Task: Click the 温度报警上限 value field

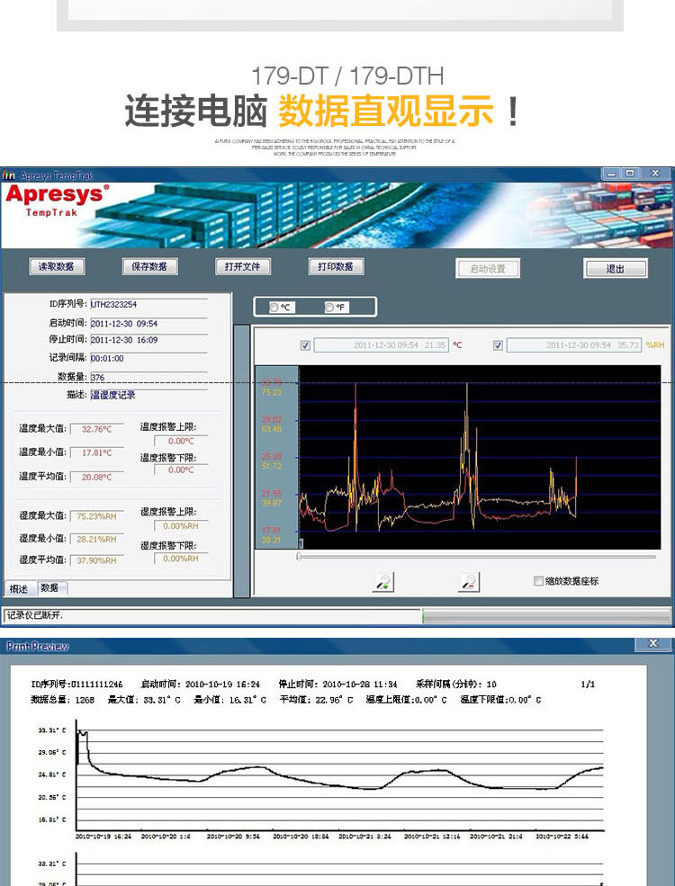Action: (181, 441)
